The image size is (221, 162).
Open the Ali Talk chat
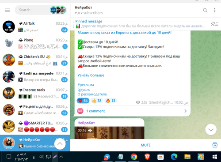tap(35, 26)
